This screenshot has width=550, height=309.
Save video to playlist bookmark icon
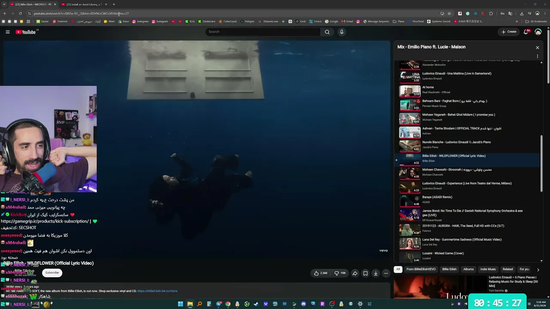[365, 273]
